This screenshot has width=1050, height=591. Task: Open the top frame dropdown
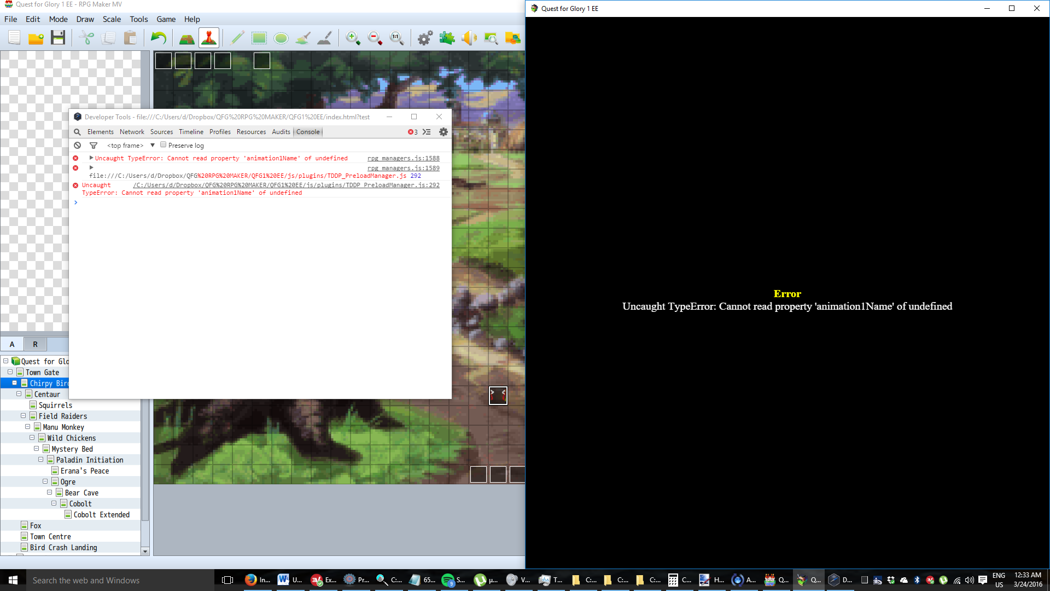(x=131, y=146)
